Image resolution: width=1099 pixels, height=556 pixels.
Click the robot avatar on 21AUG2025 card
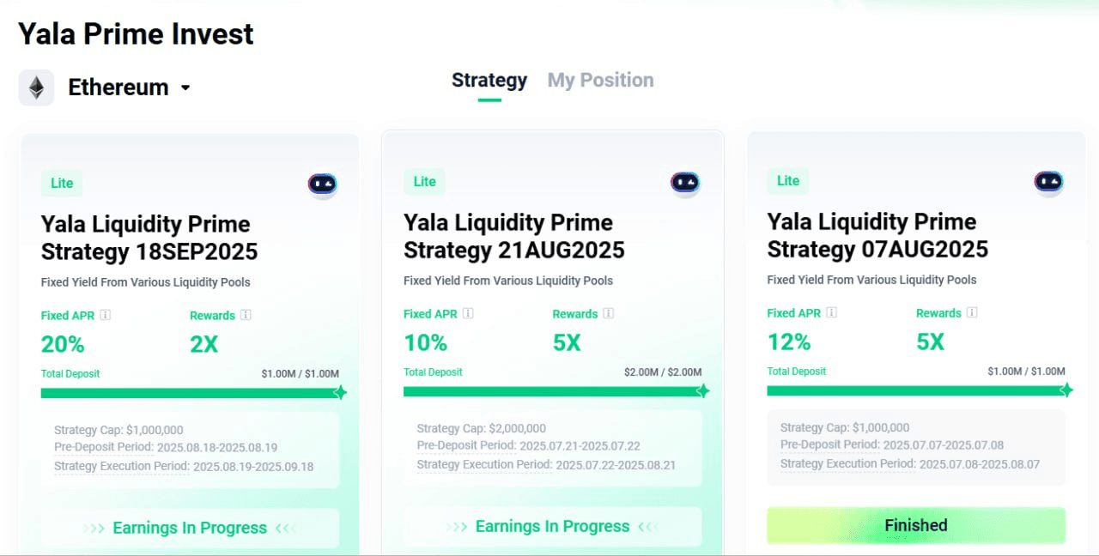(x=685, y=183)
